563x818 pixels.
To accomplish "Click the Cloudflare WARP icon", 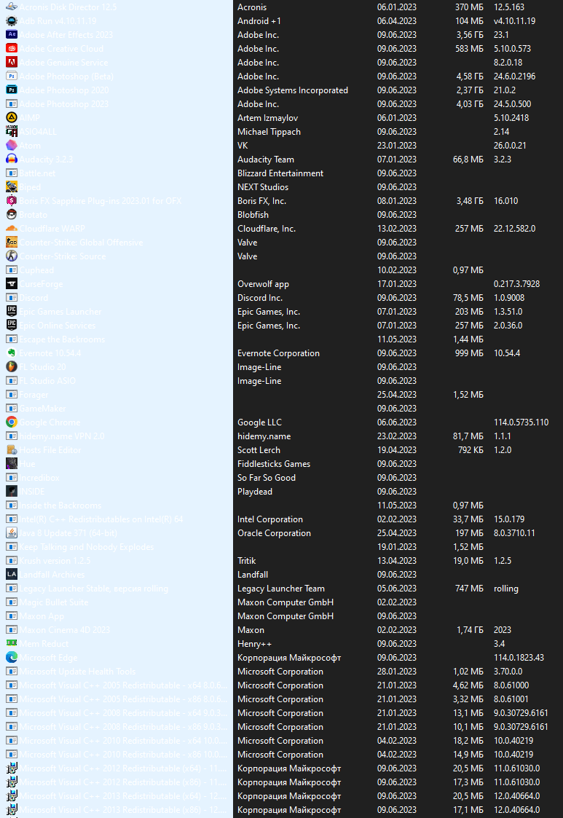I will point(11,229).
